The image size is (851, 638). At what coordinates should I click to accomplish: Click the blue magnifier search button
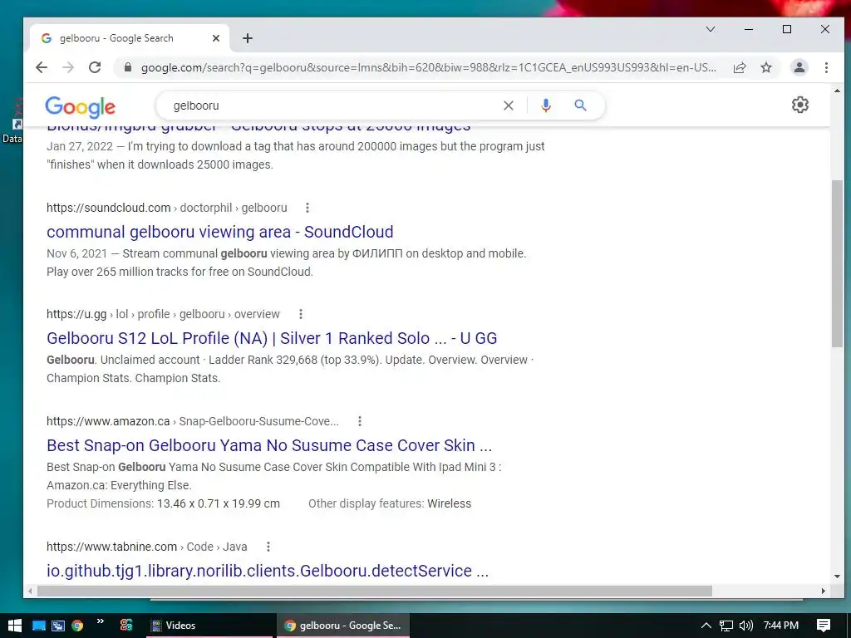(x=580, y=106)
